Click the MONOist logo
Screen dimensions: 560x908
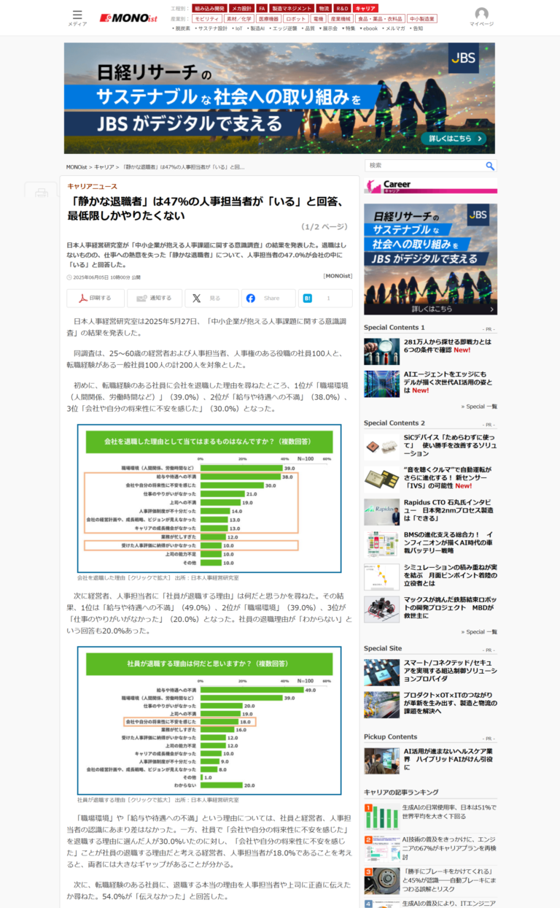click(x=129, y=18)
